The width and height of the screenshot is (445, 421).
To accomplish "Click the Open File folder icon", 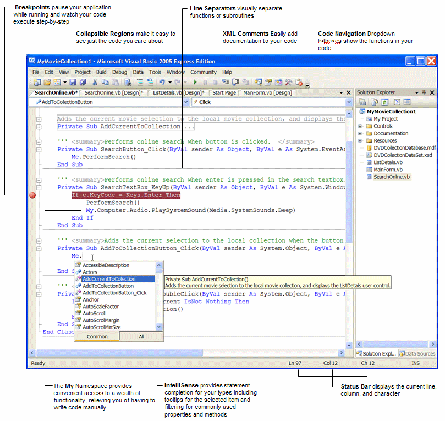I will click(x=47, y=83).
